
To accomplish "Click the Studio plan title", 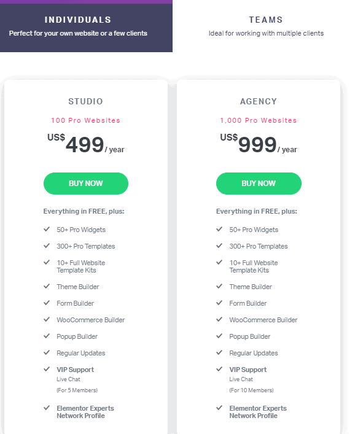I will click(x=86, y=101).
